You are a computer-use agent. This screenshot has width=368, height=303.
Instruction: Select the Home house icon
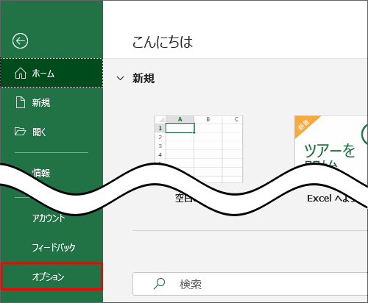pos(21,73)
